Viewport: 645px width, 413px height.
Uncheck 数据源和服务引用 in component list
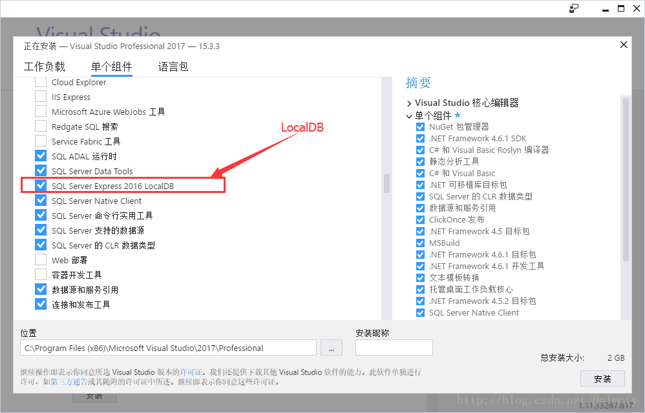pyautogui.click(x=41, y=289)
